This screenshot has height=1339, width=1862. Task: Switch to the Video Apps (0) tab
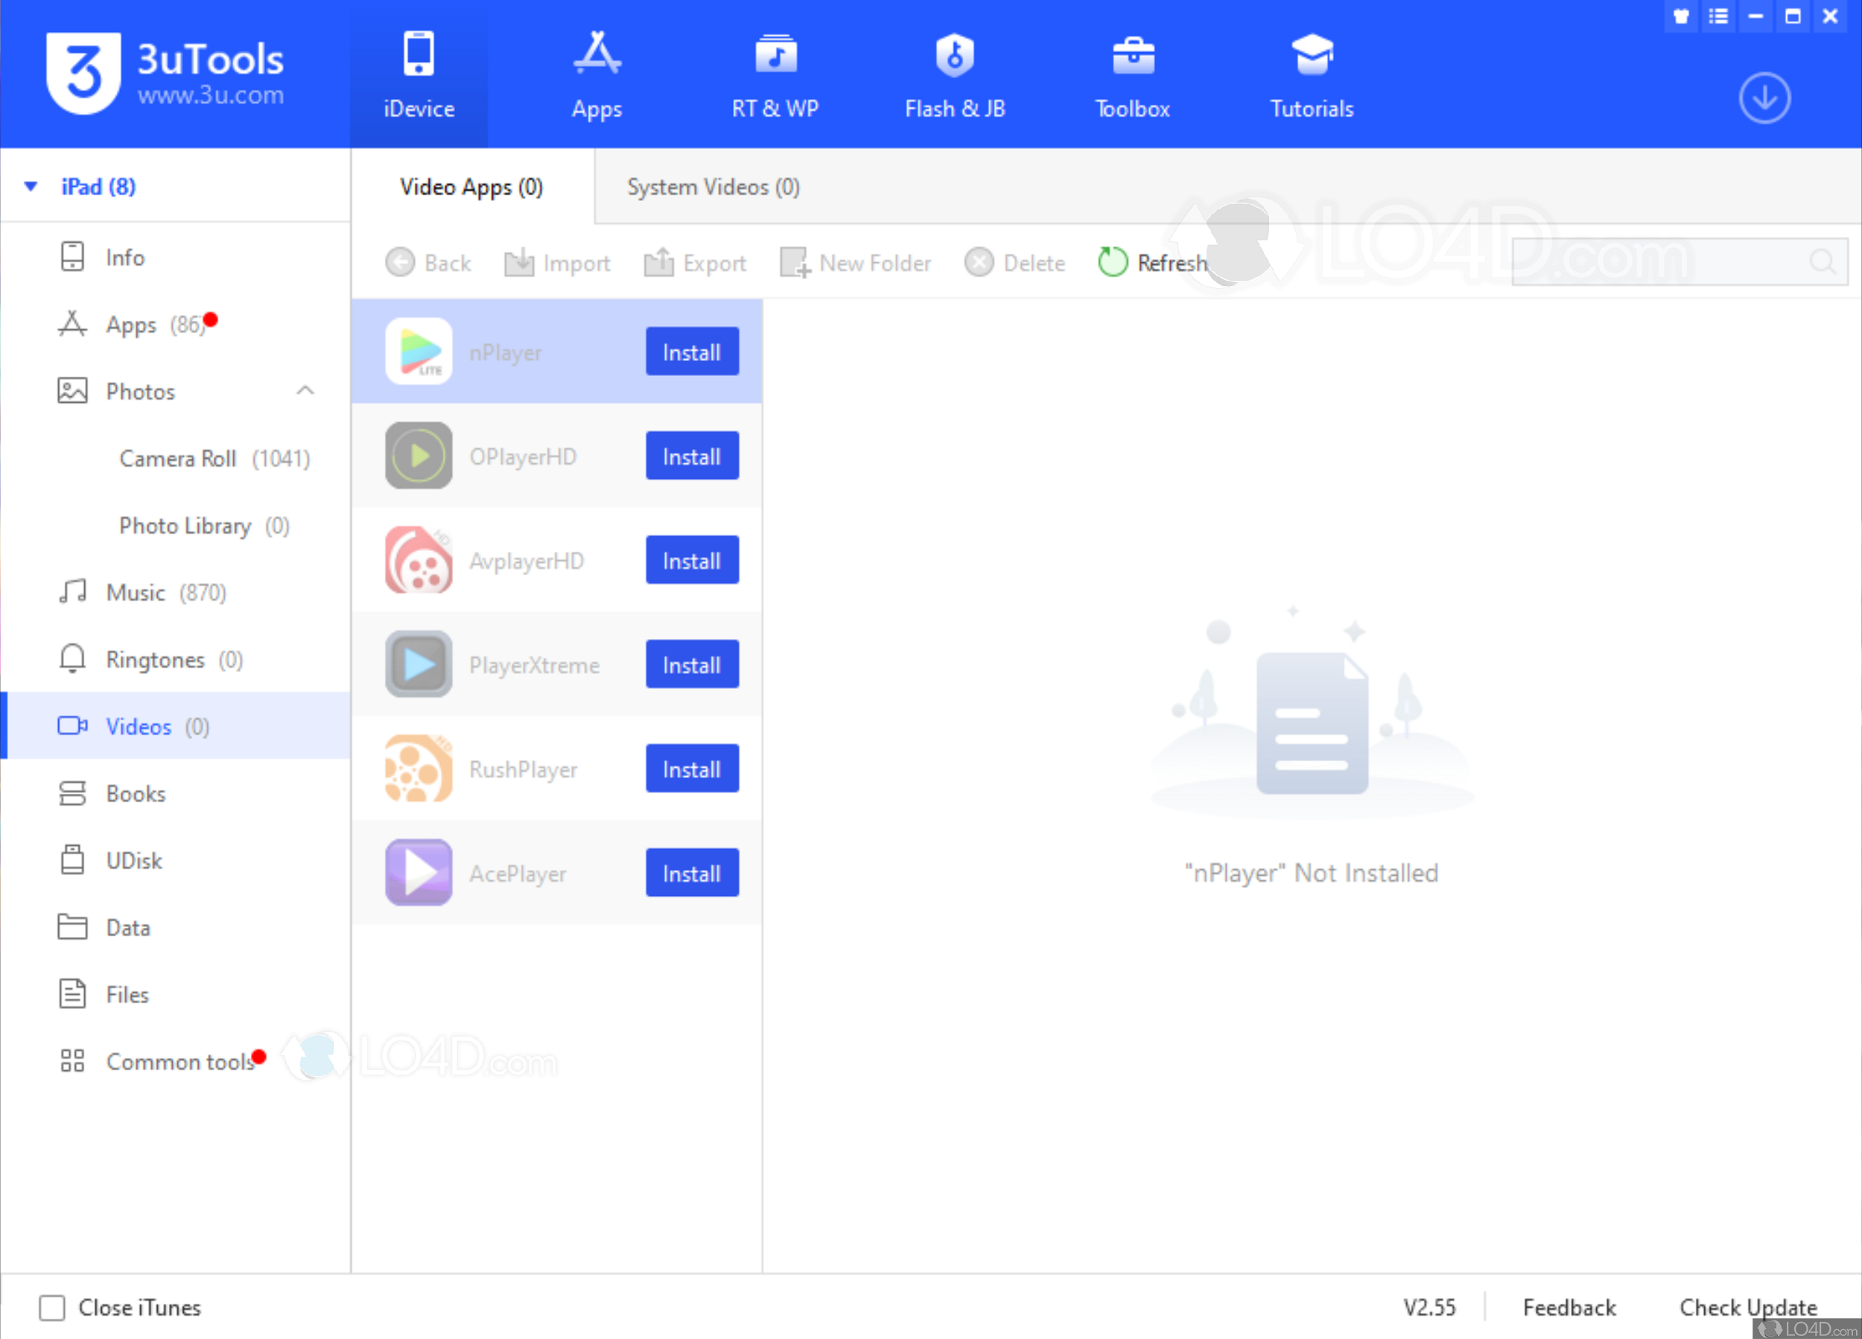click(472, 187)
